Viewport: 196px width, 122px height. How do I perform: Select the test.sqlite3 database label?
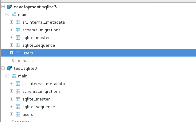[25, 68]
